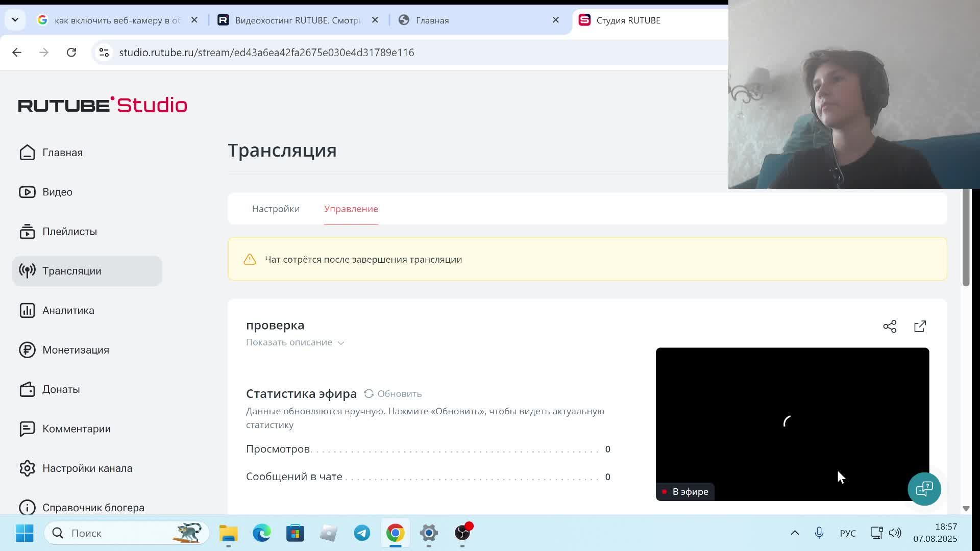Click the Обновить refresh statistics button
Viewport: 980px width, 551px height.
click(393, 394)
